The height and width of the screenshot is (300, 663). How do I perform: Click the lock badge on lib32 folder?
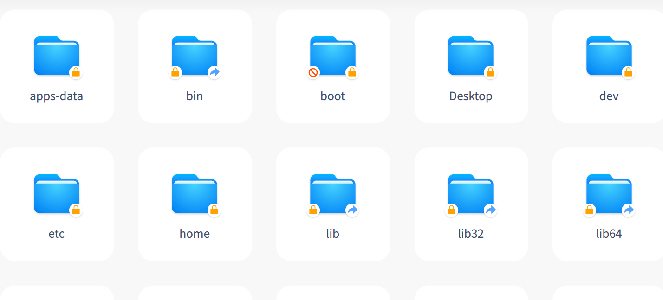pos(451,211)
